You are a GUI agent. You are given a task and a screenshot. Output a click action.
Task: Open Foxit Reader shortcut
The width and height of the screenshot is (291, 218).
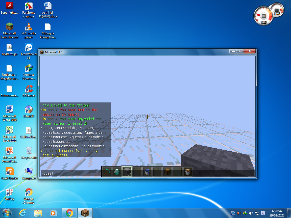(x=9, y=174)
